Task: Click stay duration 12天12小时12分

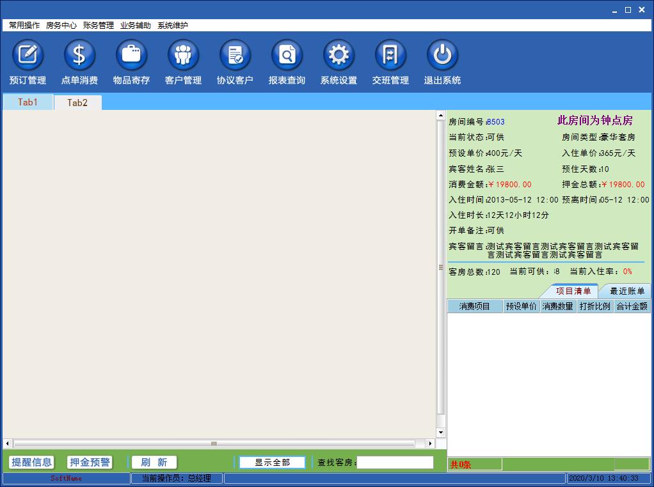Action: click(518, 215)
